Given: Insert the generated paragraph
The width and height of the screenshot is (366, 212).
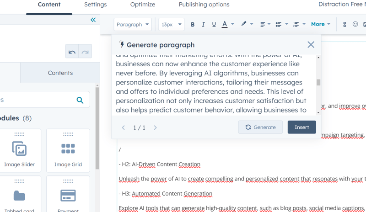Looking at the screenshot, I should point(302,127).
